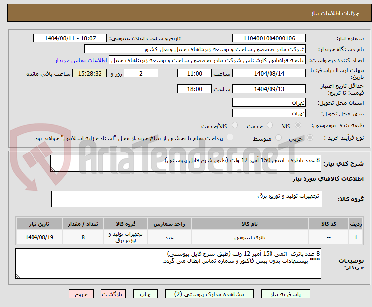372x307 pixels.
Task: Click the row's گروه کالا cell تجهیزات تولید و توزیع برق
Action: [x=126, y=237]
